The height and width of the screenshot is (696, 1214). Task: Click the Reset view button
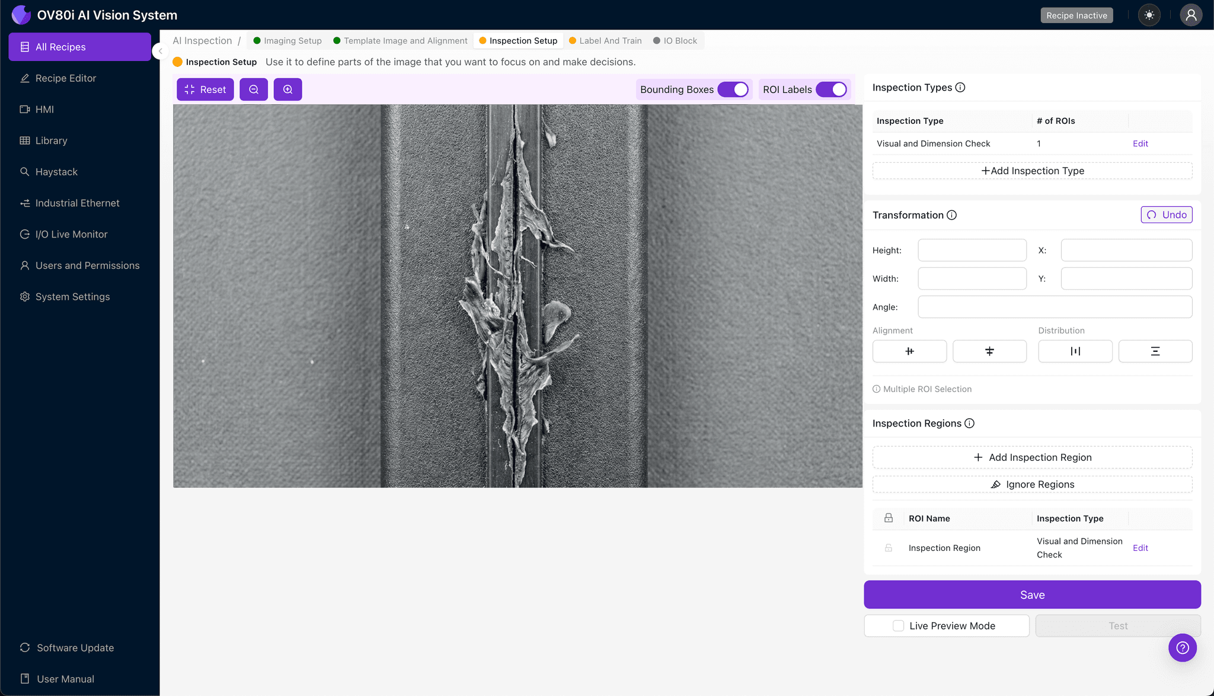[x=205, y=89]
